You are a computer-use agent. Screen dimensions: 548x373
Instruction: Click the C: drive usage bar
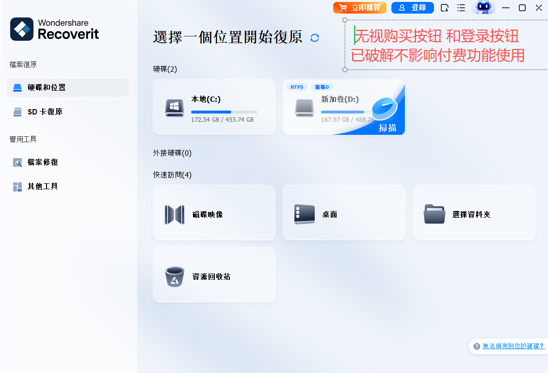click(x=224, y=112)
